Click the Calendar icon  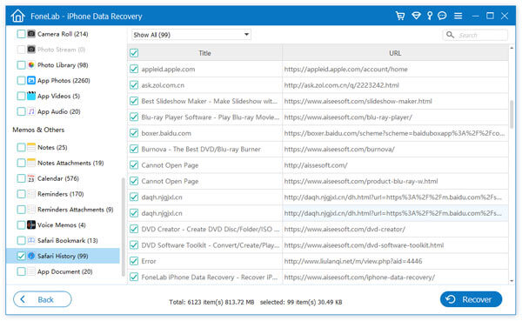click(x=31, y=178)
